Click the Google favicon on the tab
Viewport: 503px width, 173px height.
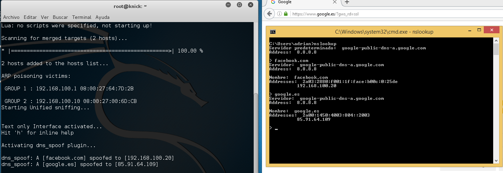273,2
